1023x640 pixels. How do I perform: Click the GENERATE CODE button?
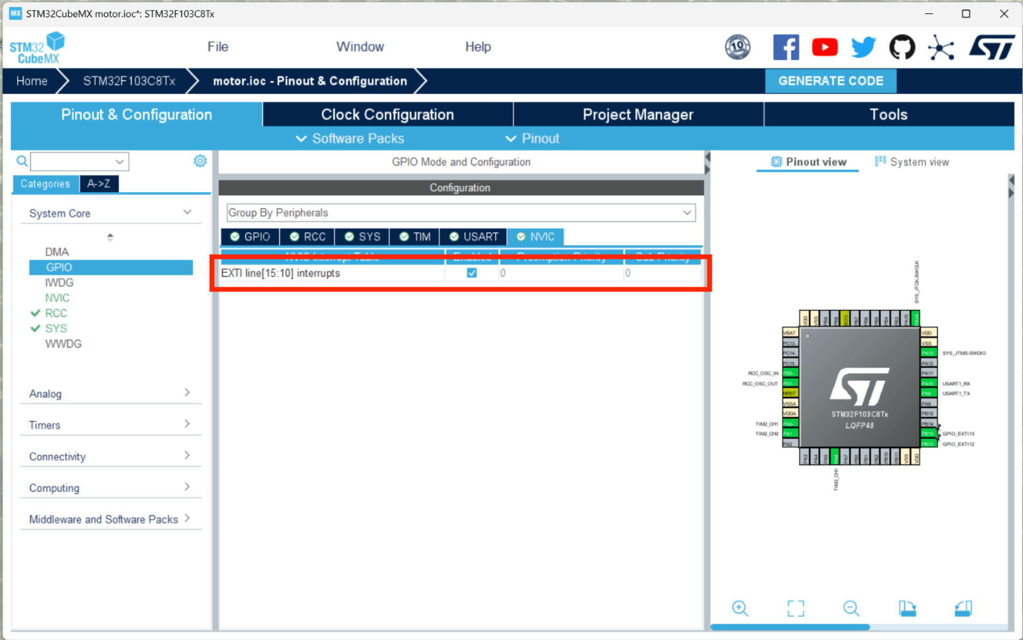[831, 81]
